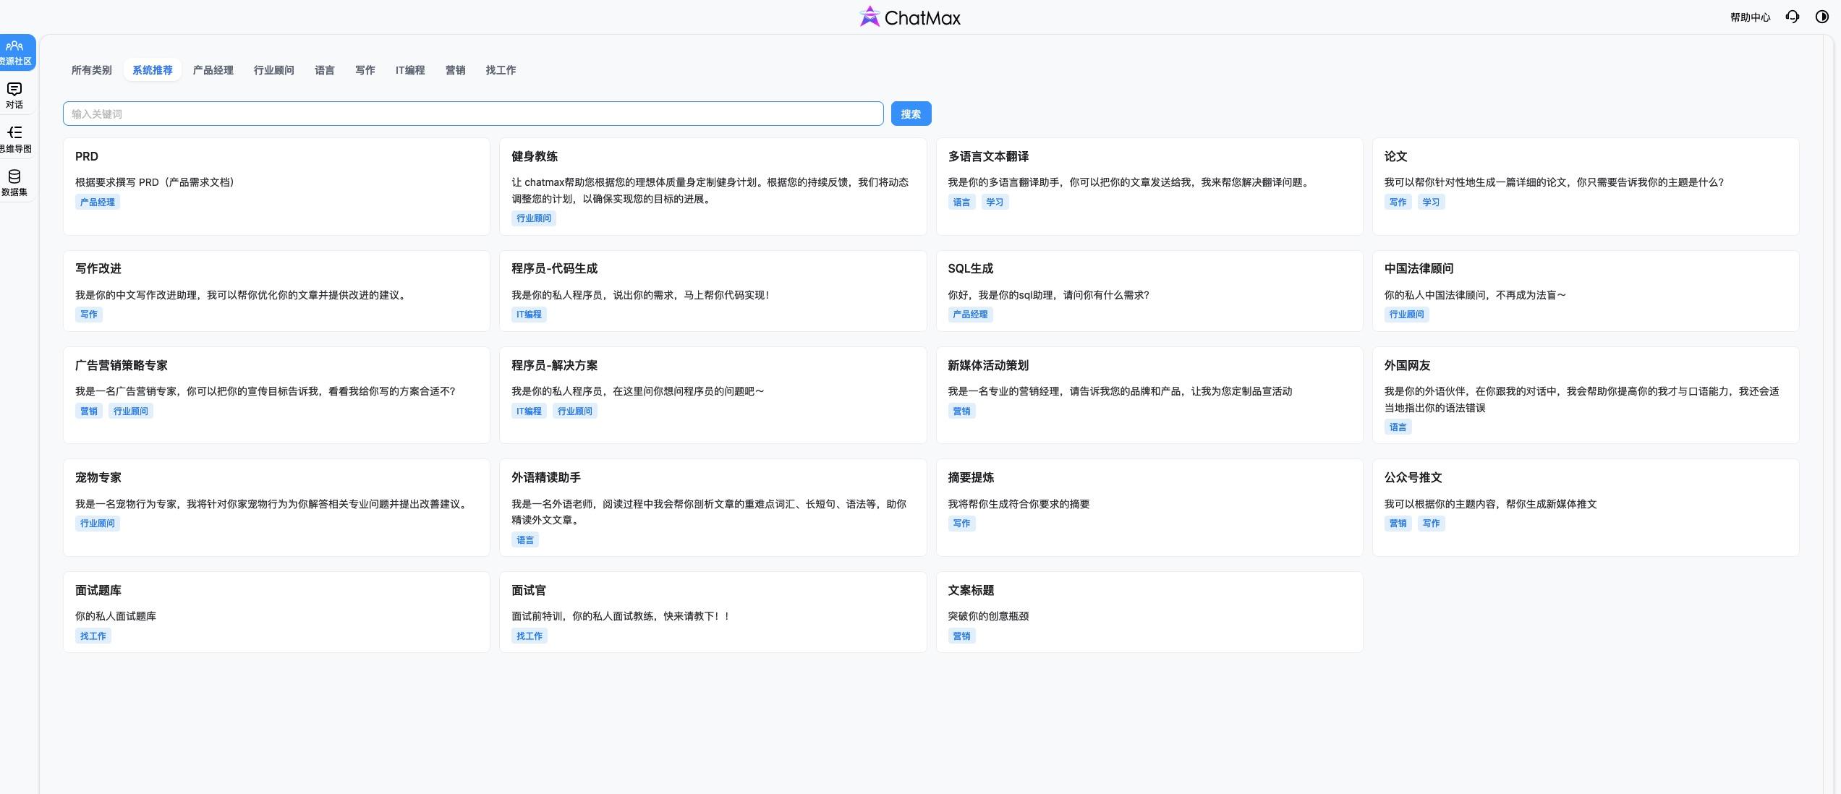Image resolution: width=1841 pixels, height=794 pixels.
Task: Open the IT编程 category tab
Action: 409,69
